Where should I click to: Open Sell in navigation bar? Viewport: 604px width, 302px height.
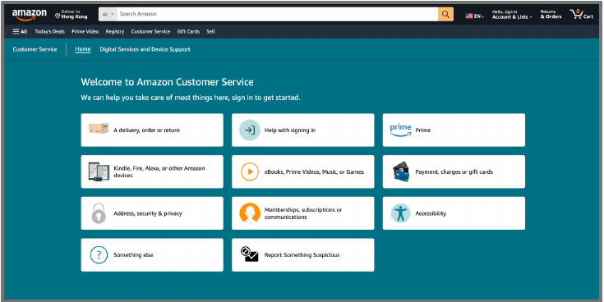[210, 31]
